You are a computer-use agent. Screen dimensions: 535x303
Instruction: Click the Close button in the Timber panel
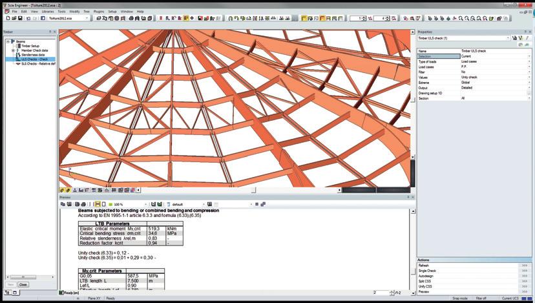[23, 284]
